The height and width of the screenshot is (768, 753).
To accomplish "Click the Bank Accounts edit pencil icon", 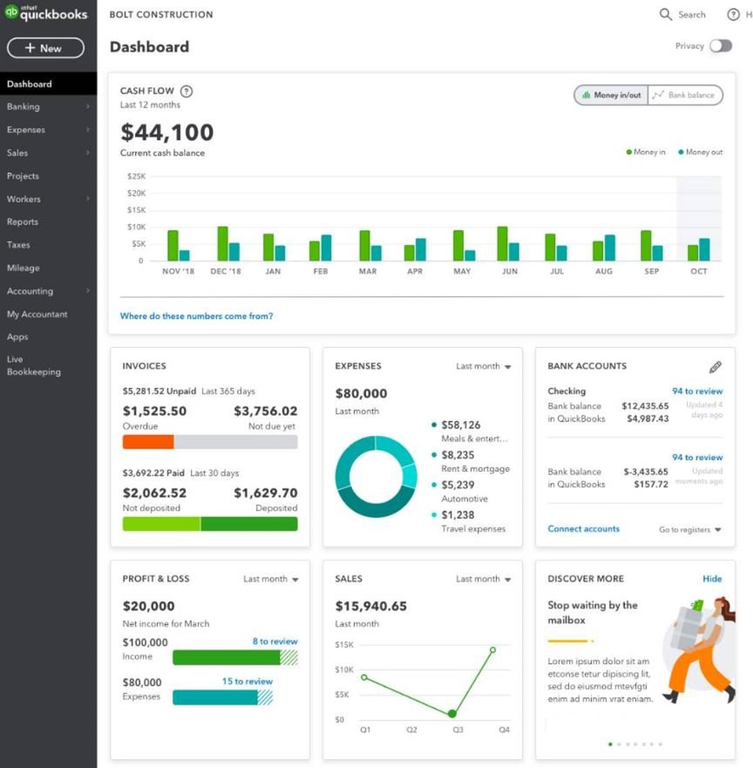I will click(x=715, y=367).
